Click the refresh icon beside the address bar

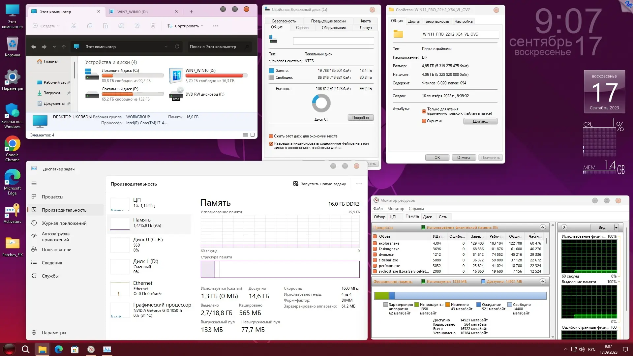[x=177, y=46]
